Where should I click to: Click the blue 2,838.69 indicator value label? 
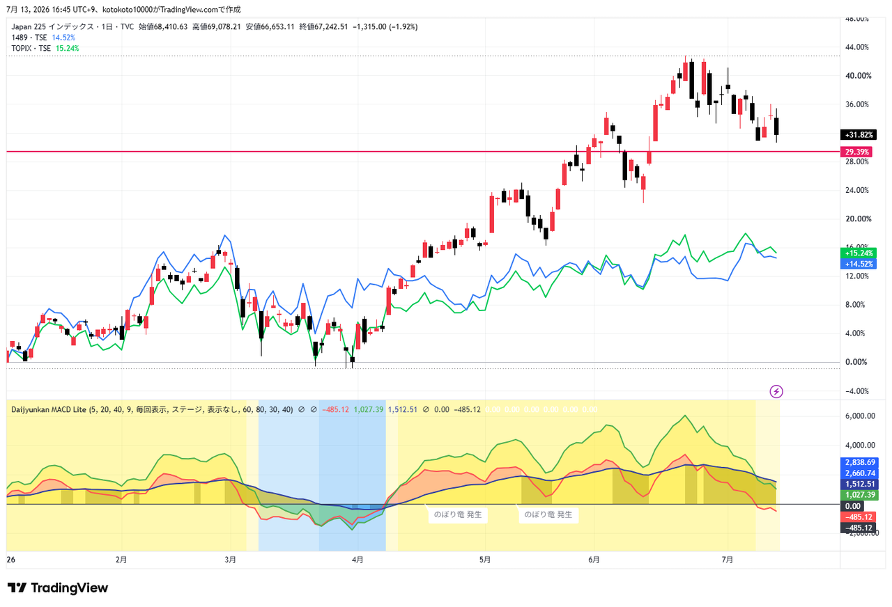[x=859, y=462]
